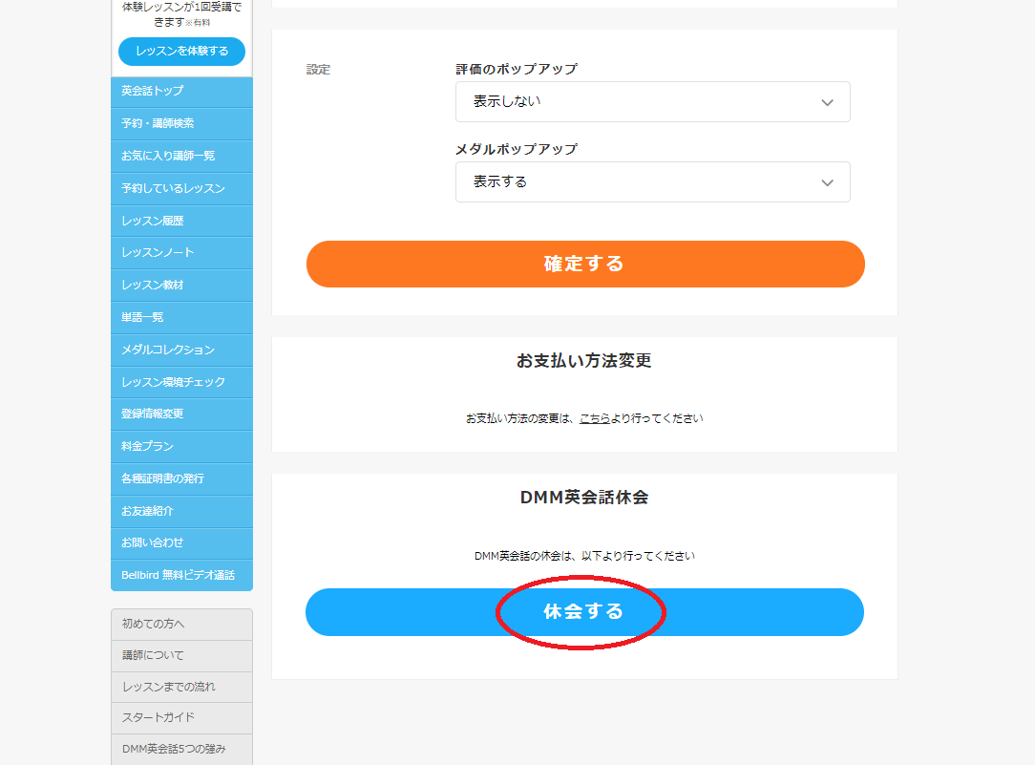
Task: View お気に入り講師一覧 favorites list
Action: point(180,157)
